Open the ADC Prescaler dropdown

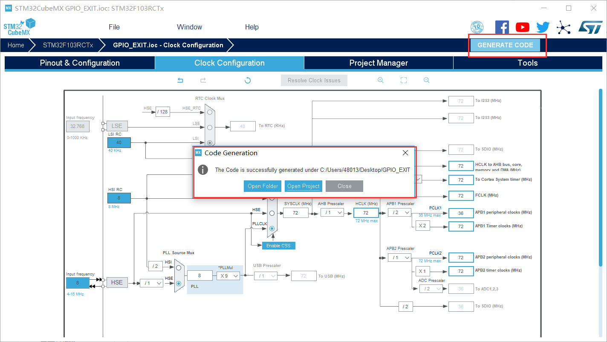431,289
